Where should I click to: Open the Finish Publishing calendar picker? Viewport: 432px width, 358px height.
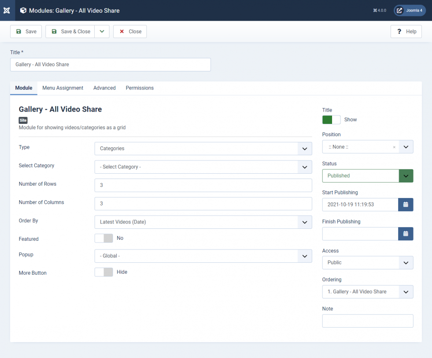(406, 234)
